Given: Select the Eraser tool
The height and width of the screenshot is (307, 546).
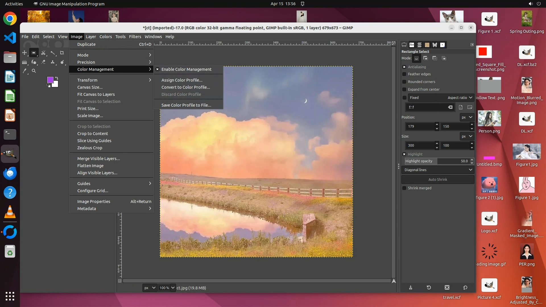Looking at the screenshot, I should [x=43, y=62].
